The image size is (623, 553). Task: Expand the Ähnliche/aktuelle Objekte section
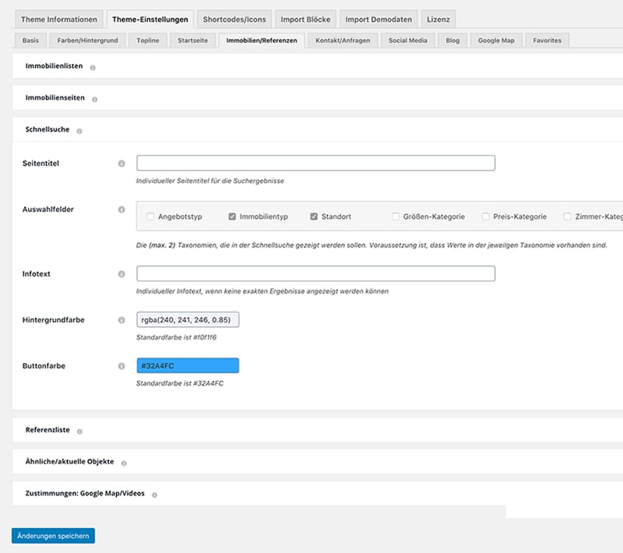pyautogui.click(x=69, y=462)
